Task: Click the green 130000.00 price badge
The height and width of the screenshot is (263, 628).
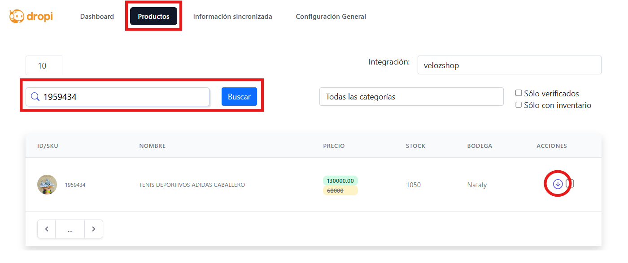Action: [x=340, y=181]
